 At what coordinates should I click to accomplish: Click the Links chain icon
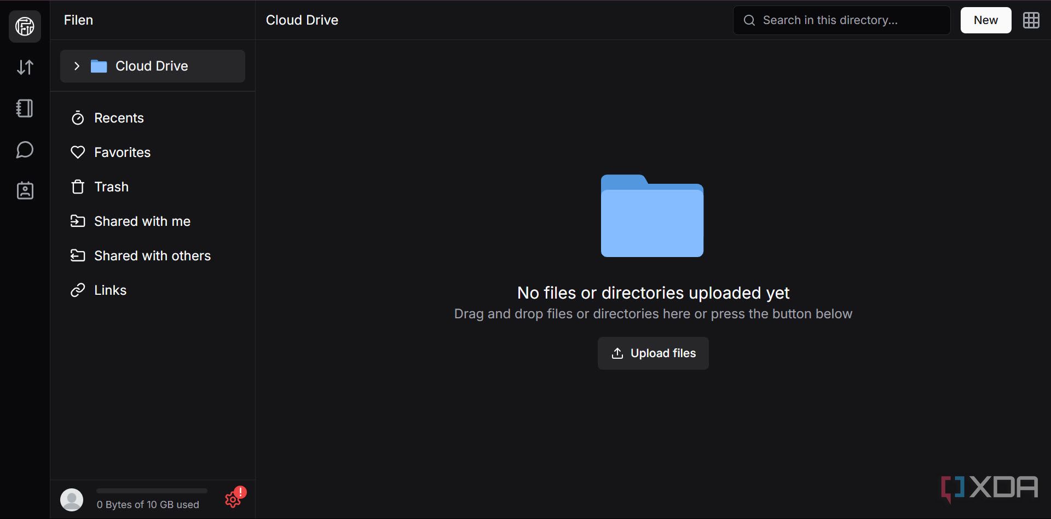78,290
